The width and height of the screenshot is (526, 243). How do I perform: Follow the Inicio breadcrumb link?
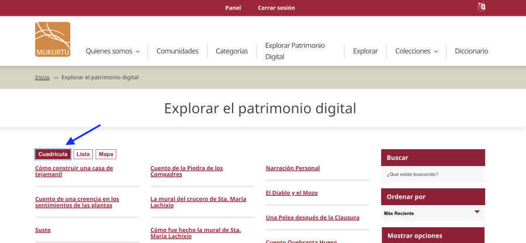coord(42,78)
